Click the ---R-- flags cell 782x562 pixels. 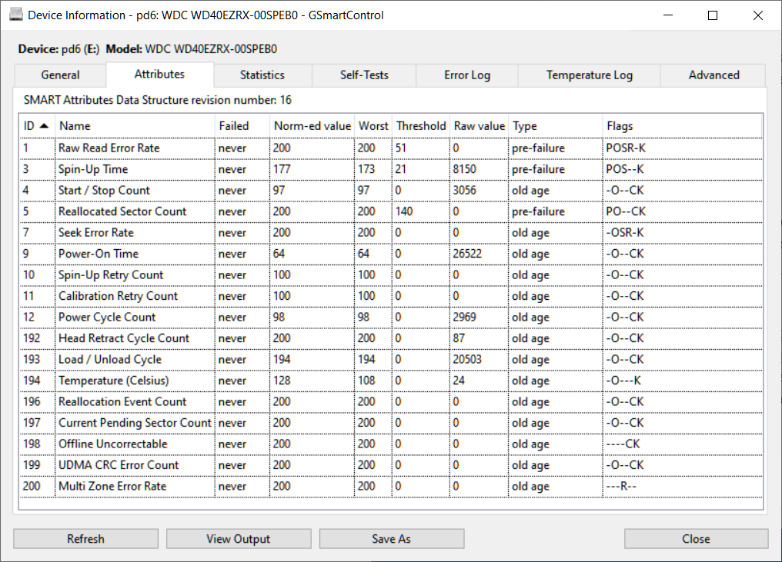click(x=621, y=486)
